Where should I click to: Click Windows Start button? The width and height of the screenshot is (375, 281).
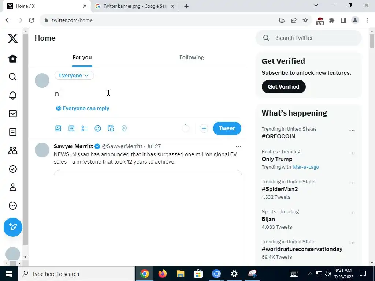pyautogui.click(x=9, y=274)
